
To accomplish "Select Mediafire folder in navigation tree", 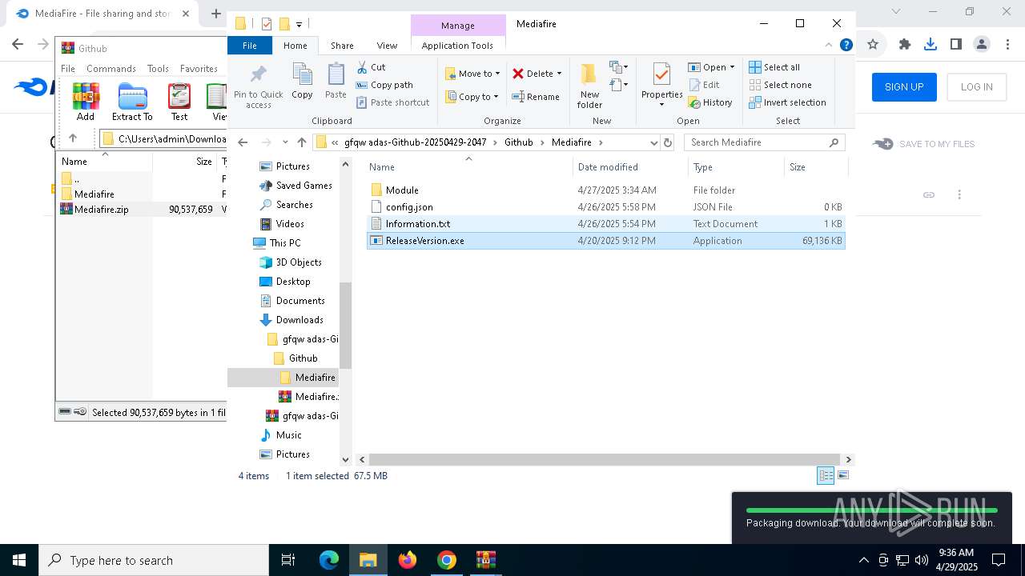I will click(315, 378).
